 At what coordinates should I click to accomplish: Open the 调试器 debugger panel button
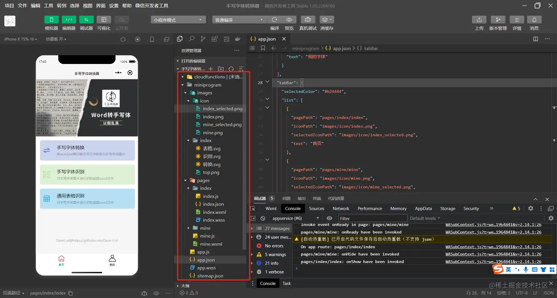[86, 20]
